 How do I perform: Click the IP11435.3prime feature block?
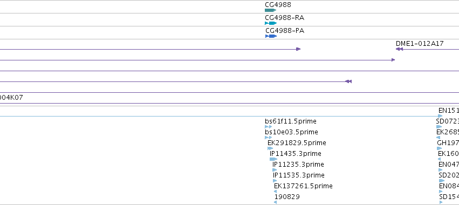(x=273, y=159)
